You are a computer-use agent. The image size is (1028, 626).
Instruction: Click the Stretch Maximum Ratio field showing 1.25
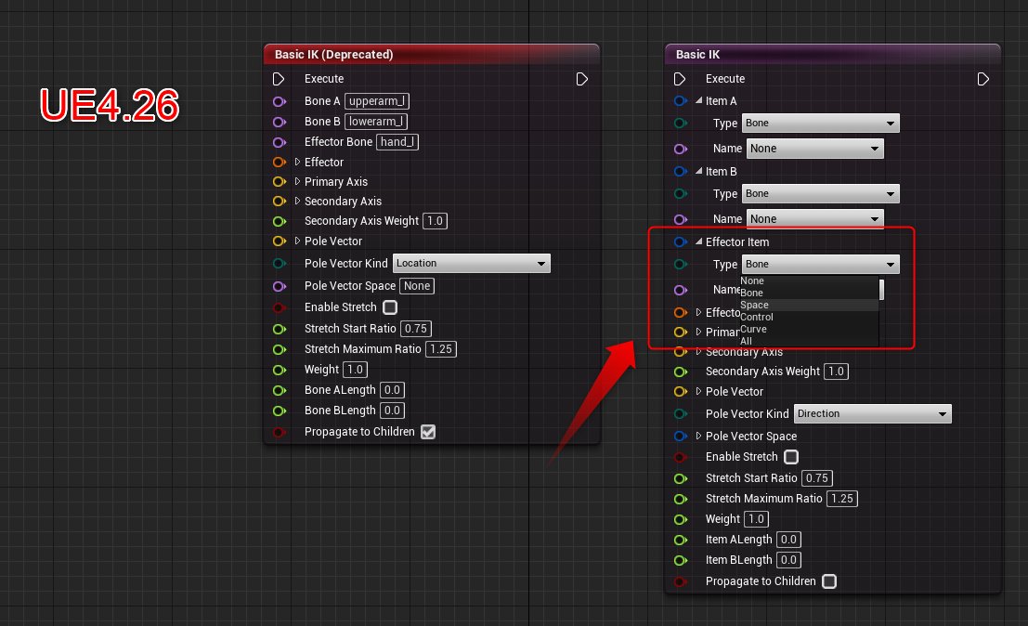pos(441,348)
